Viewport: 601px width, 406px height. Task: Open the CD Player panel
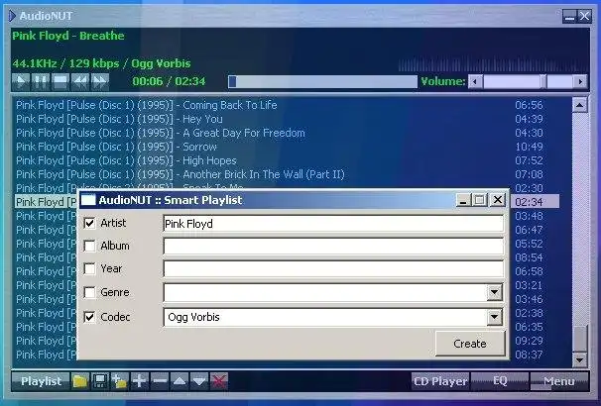440,381
